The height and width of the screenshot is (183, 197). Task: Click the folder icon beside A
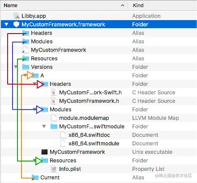pos(35,75)
